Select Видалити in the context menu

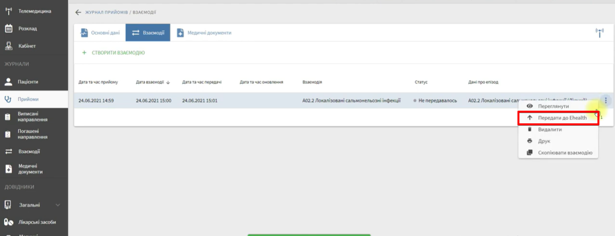550,130
